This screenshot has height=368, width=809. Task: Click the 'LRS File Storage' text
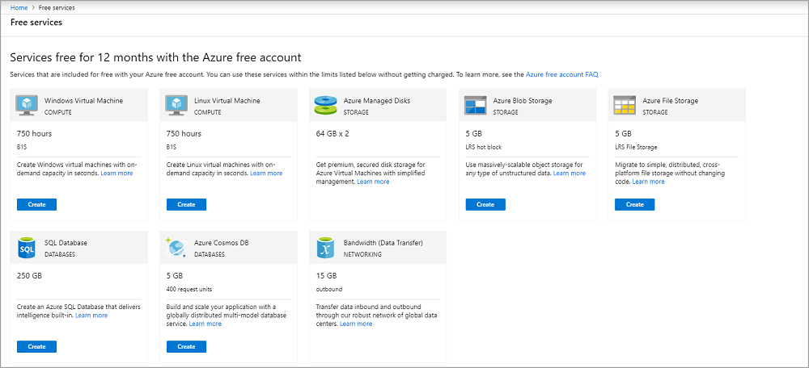(x=636, y=147)
